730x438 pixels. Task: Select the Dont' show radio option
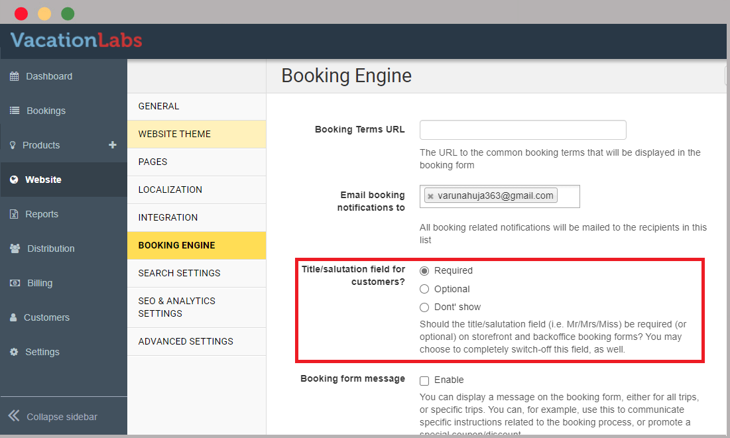pos(424,307)
